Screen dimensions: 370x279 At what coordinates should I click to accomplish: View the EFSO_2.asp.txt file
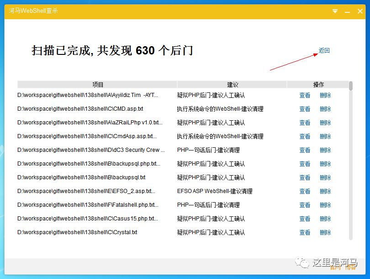coord(305,191)
